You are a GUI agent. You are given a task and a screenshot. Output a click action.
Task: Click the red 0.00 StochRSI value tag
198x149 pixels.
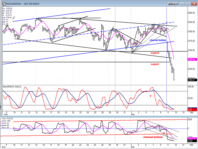pos(192,110)
